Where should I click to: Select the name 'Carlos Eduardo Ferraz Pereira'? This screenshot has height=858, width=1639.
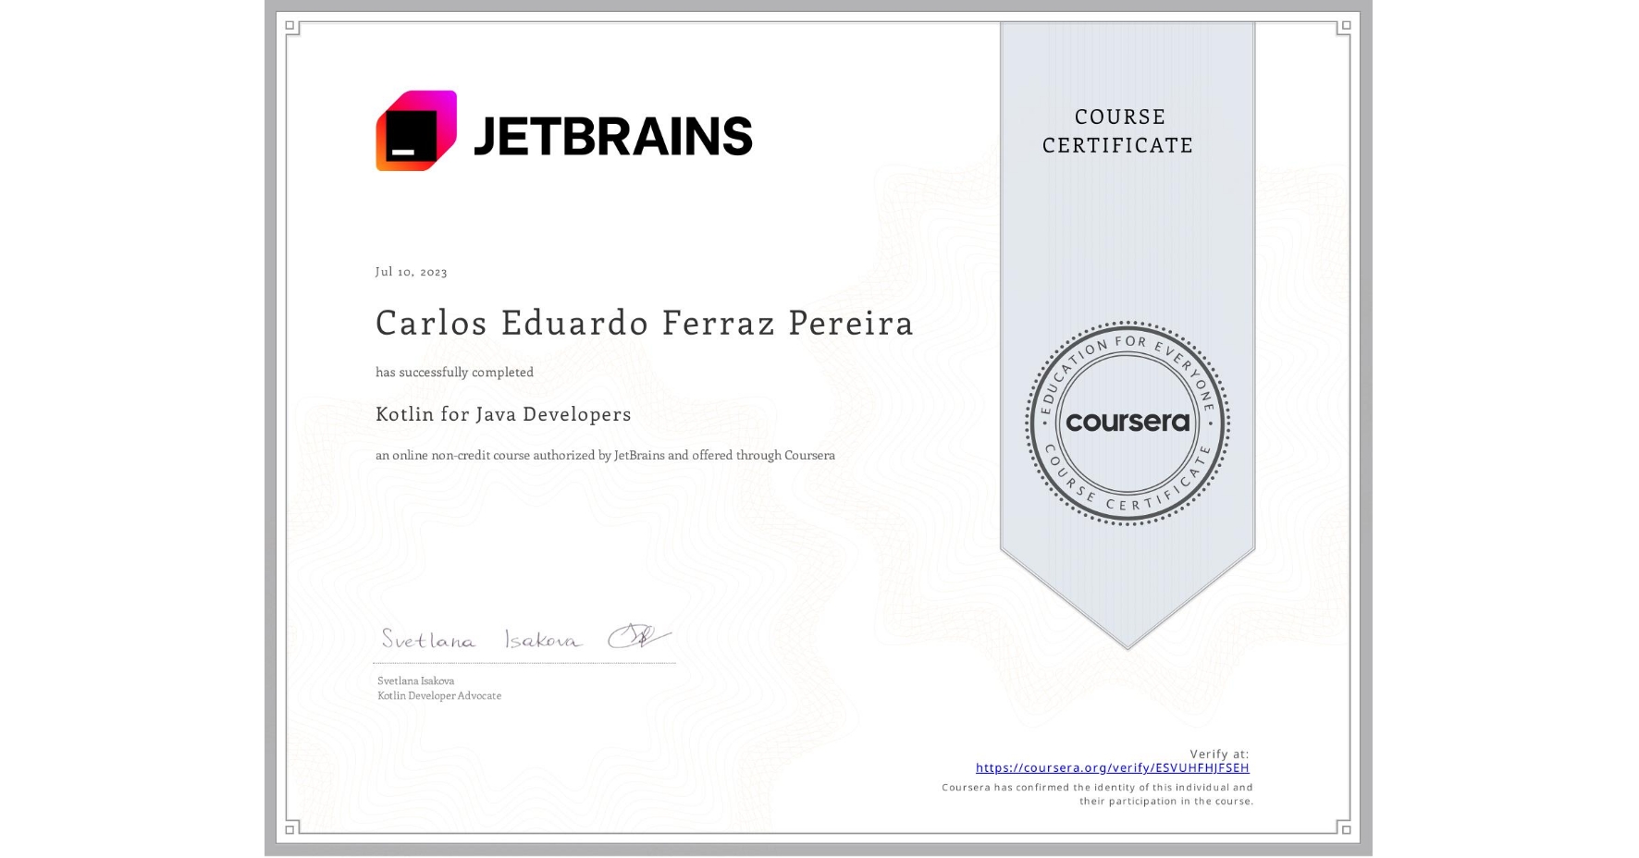point(644,324)
